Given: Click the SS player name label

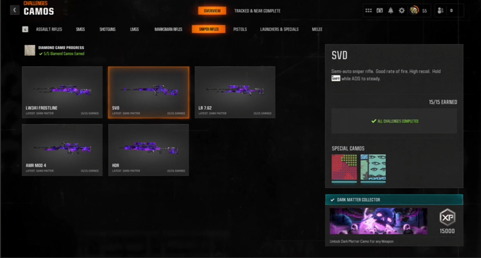Looking at the screenshot, I should (424, 11).
